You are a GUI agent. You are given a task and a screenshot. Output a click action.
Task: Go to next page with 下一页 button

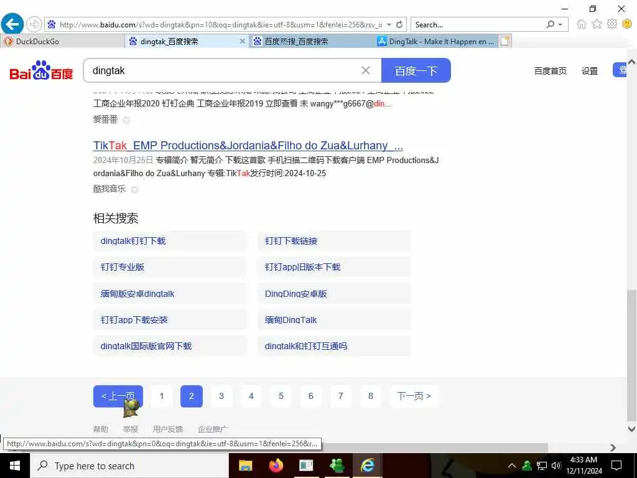pyautogui.click(x=414, y=396)
